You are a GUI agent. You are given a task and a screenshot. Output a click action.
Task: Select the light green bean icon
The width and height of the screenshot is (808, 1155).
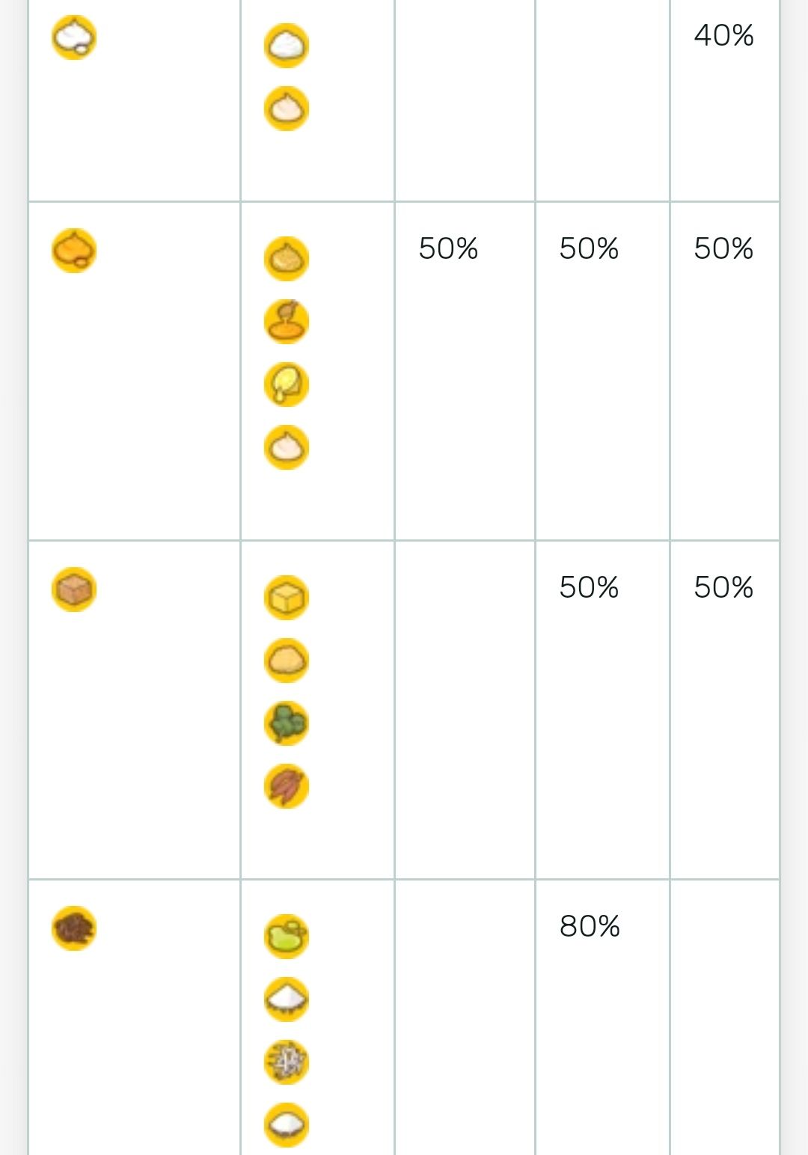pyautogui.click(x=287, y=937)
